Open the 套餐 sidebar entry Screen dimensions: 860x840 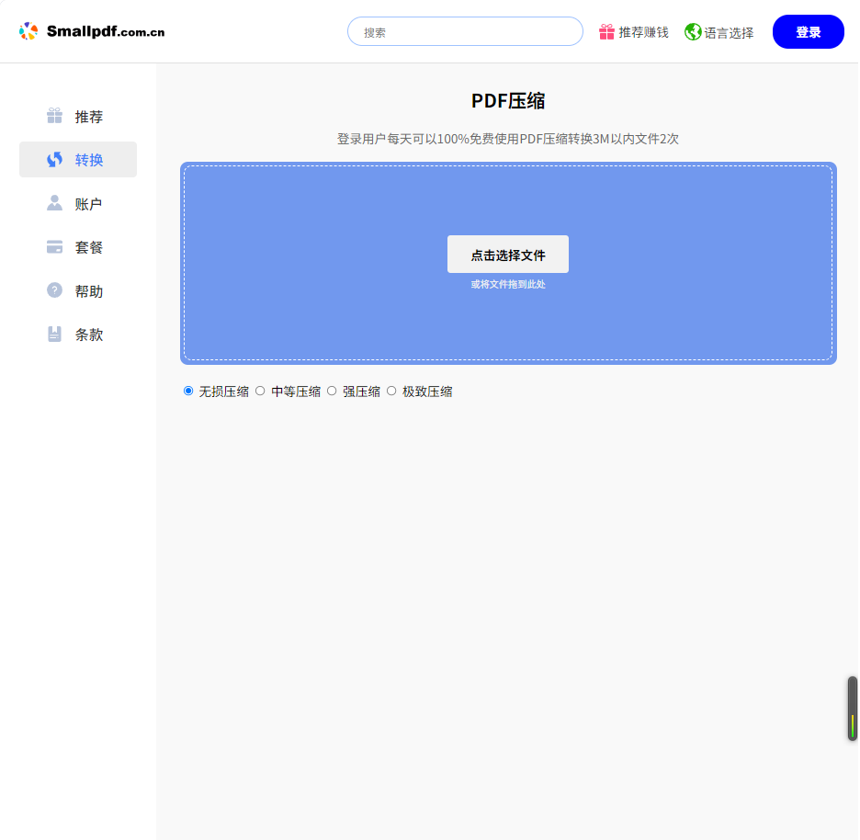point(78,247)
